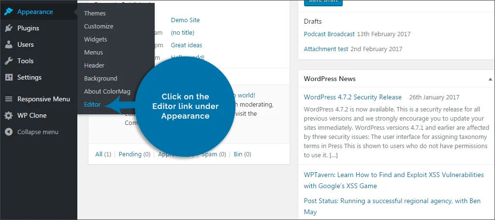This screenshot has width=495, height=220.
Task: Click the Responsive Menu hamburger icon
Action: [x=9, y=99]
